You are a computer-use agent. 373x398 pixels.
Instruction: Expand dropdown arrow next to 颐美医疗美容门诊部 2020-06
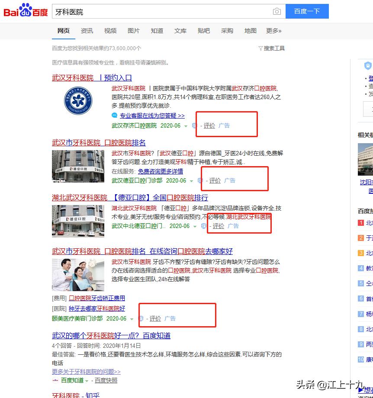pos(132,319)
